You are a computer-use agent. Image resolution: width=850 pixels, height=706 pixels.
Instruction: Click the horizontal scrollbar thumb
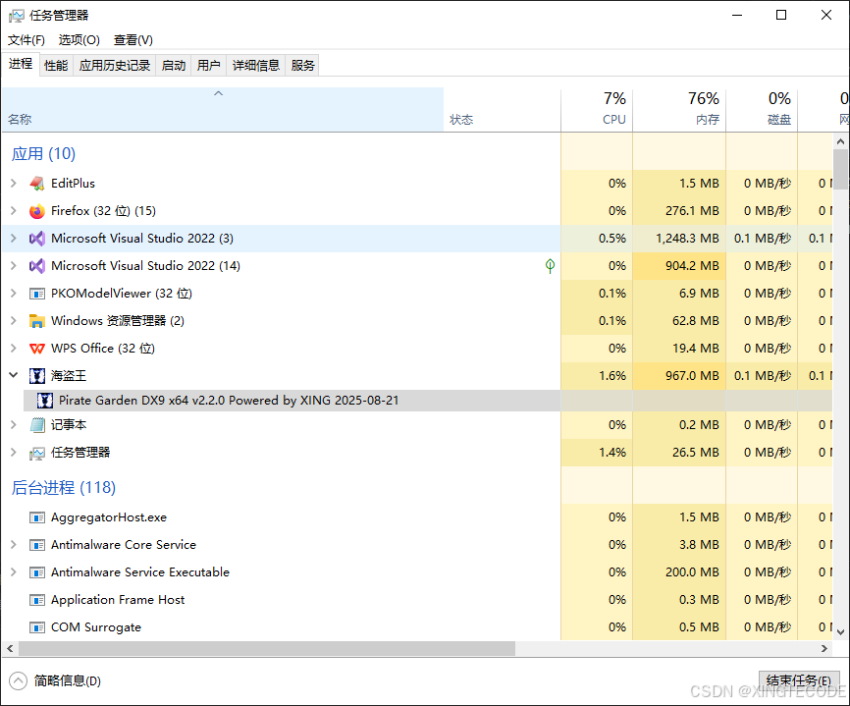267,648
